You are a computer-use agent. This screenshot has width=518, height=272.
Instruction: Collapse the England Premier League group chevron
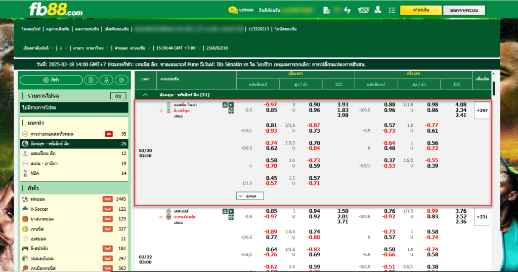(x=145, y=95)
